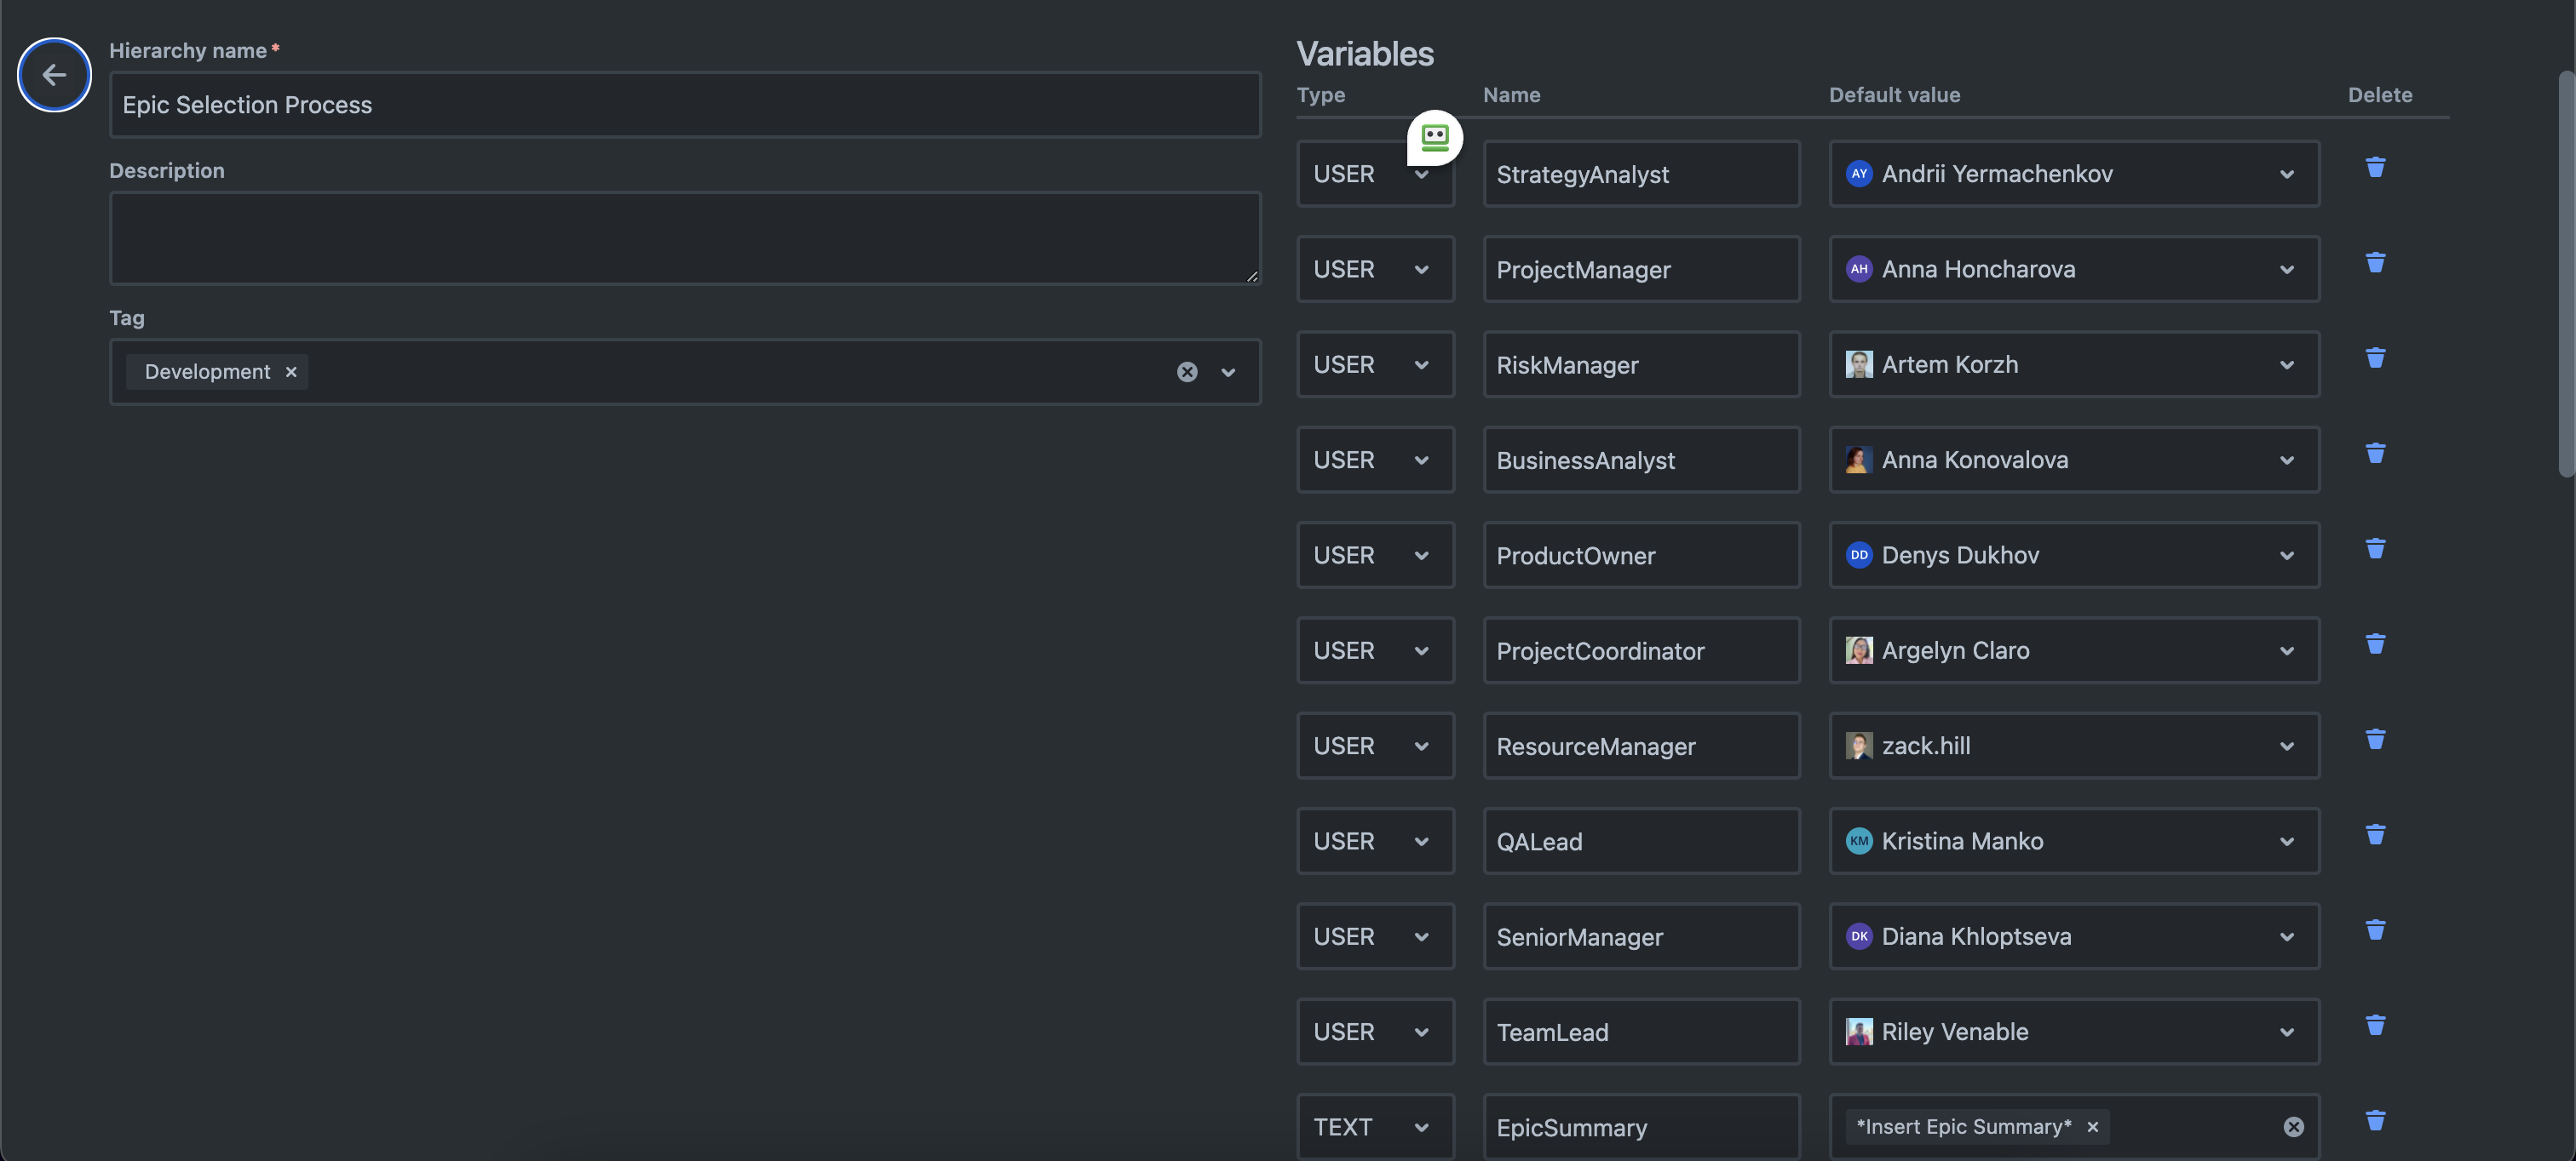Click the Hierarchy name input field
The height and width of the screenshot is (1161, 2576).
tap(684, 105)
